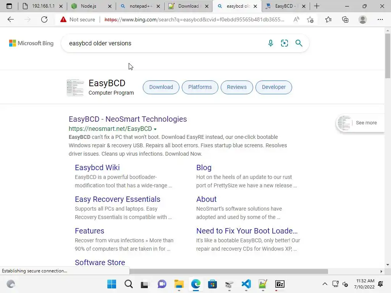391x293 pixels.
Task: Open 7-Zip from taskbar
Action: click(280, 284)
